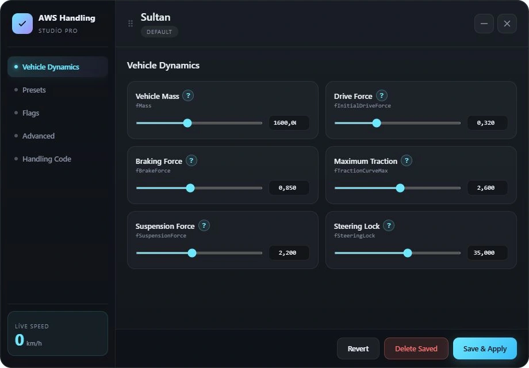Click the fSuspensionForce parameter label
This screenshot has width=529, height=368.
[161, 235]
